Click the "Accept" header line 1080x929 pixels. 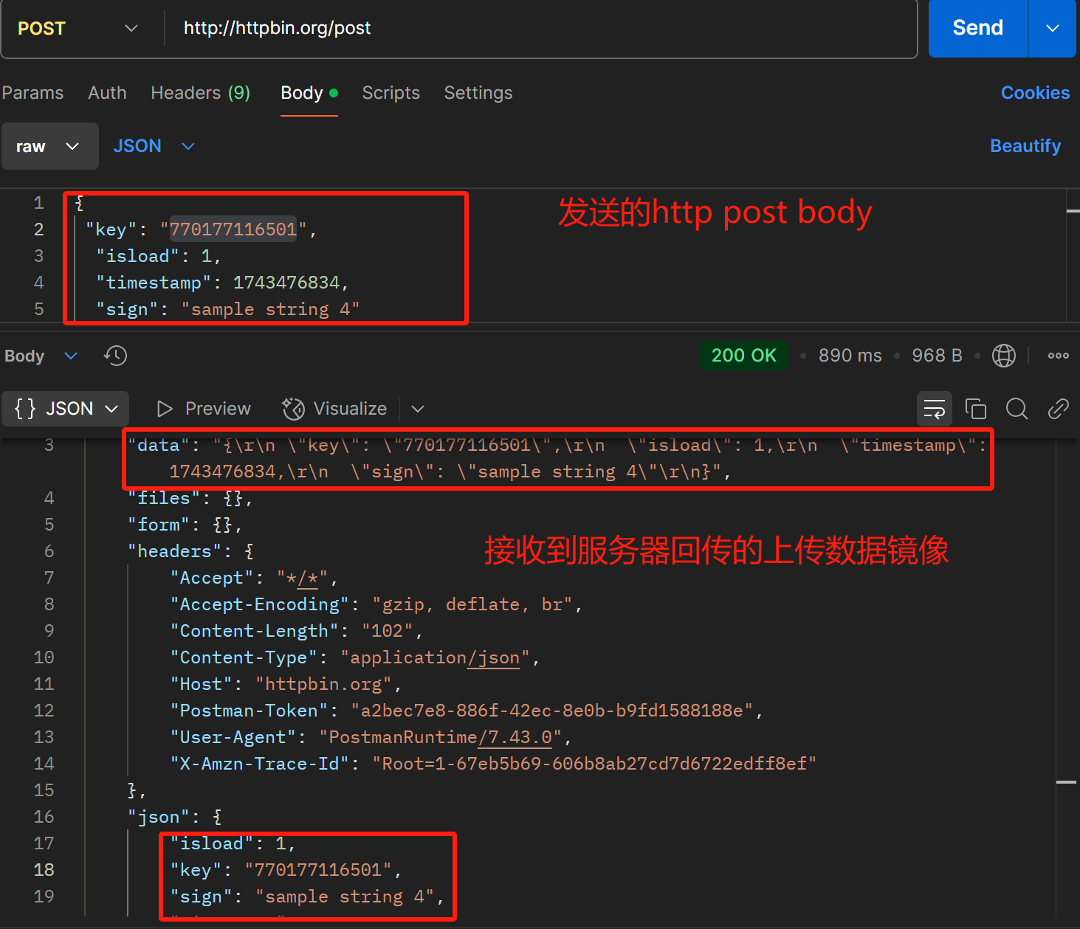pyautogui.click(x=255, y=578)
